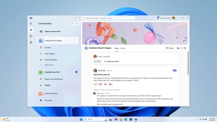Open the weather widget in the taskbar

tap(6, 119)
